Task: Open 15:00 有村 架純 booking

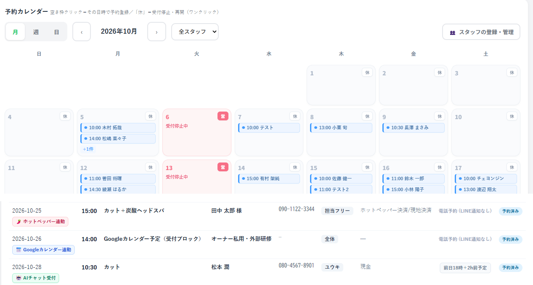Action: 269,178
